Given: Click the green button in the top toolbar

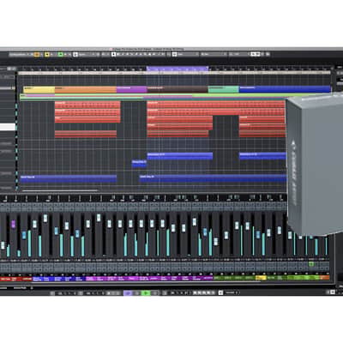Looking at the screenshot, I should point(60,54).
